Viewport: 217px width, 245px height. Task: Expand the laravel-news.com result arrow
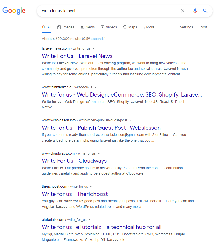[x=94, y=49]
